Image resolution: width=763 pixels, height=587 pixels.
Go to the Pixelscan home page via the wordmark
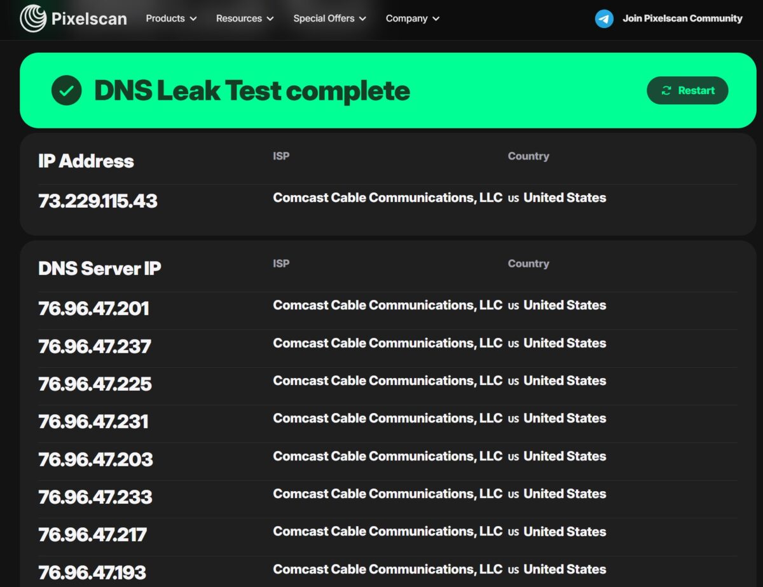(88, 19)
